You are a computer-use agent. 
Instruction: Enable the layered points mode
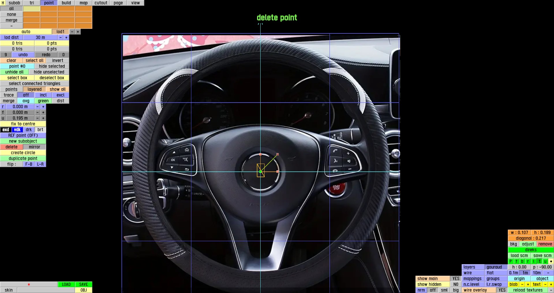pyautogui.click(x=35, y=89)
